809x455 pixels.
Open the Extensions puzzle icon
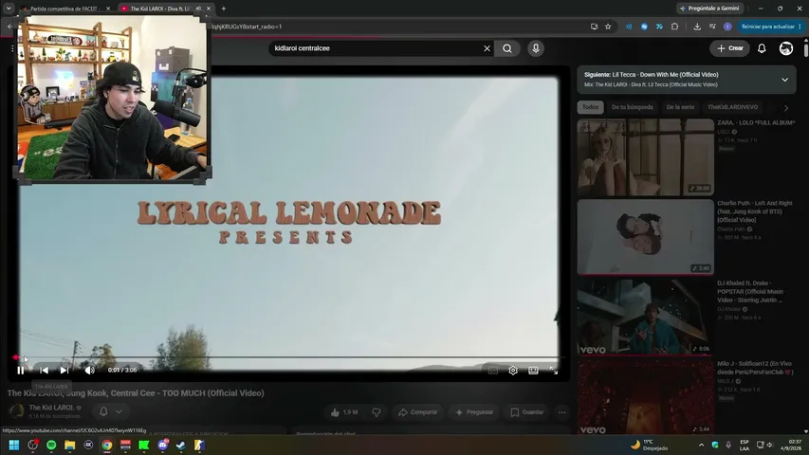(x=674, y=27)
